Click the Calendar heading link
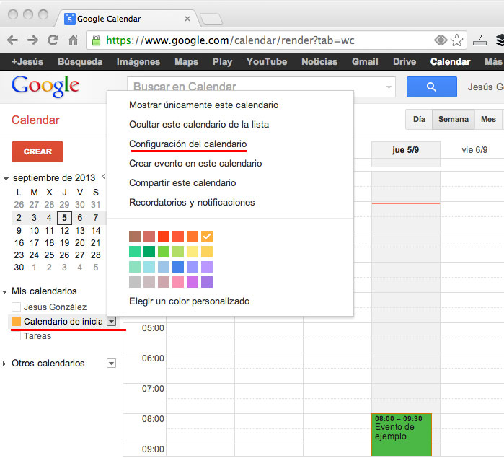This screenshot has height=458, width=504. tap(35, 120)
